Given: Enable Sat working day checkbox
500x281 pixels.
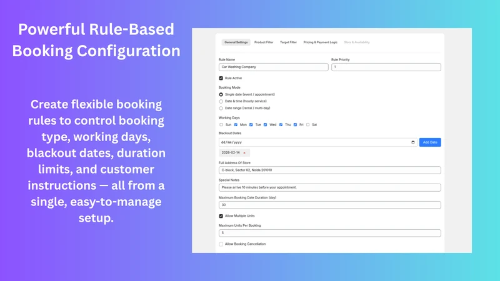Looking at the screenshot, I should pyautogui.click(x=307, y=125).
